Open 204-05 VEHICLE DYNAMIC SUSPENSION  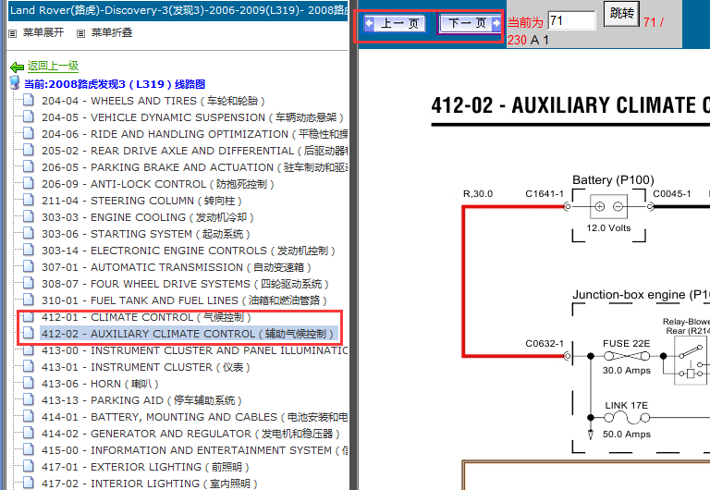point(192,117)
